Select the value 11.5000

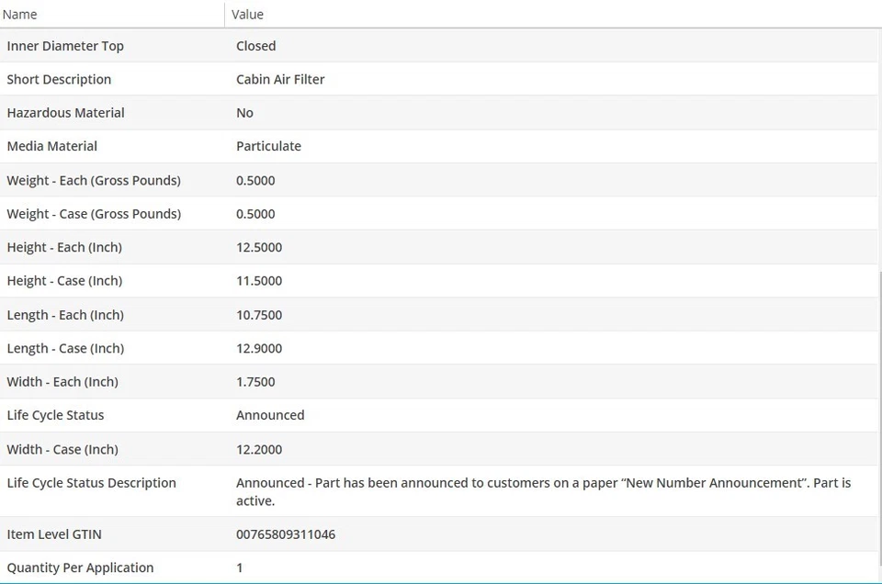259,280
